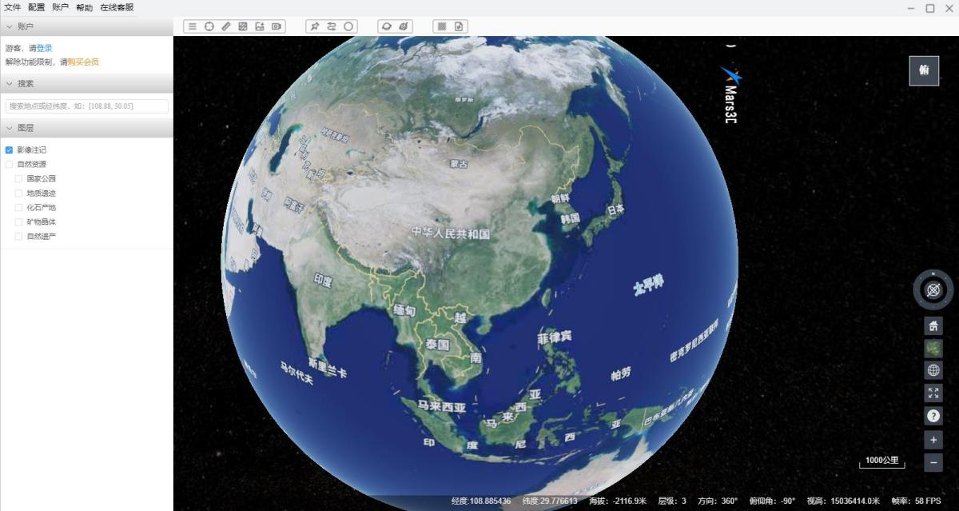Collapse the 图层 panel section

point(9,128)
